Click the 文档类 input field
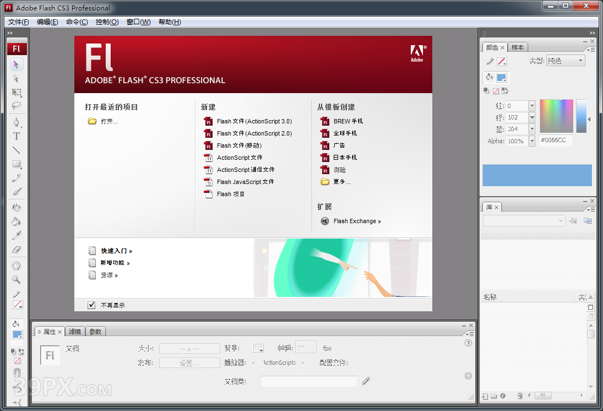 click(x=309, y=381)
